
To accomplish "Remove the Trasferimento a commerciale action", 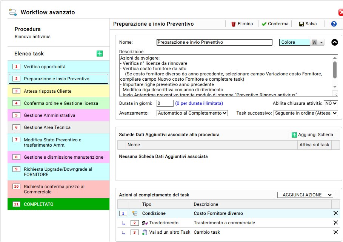I will click(335, 222).
